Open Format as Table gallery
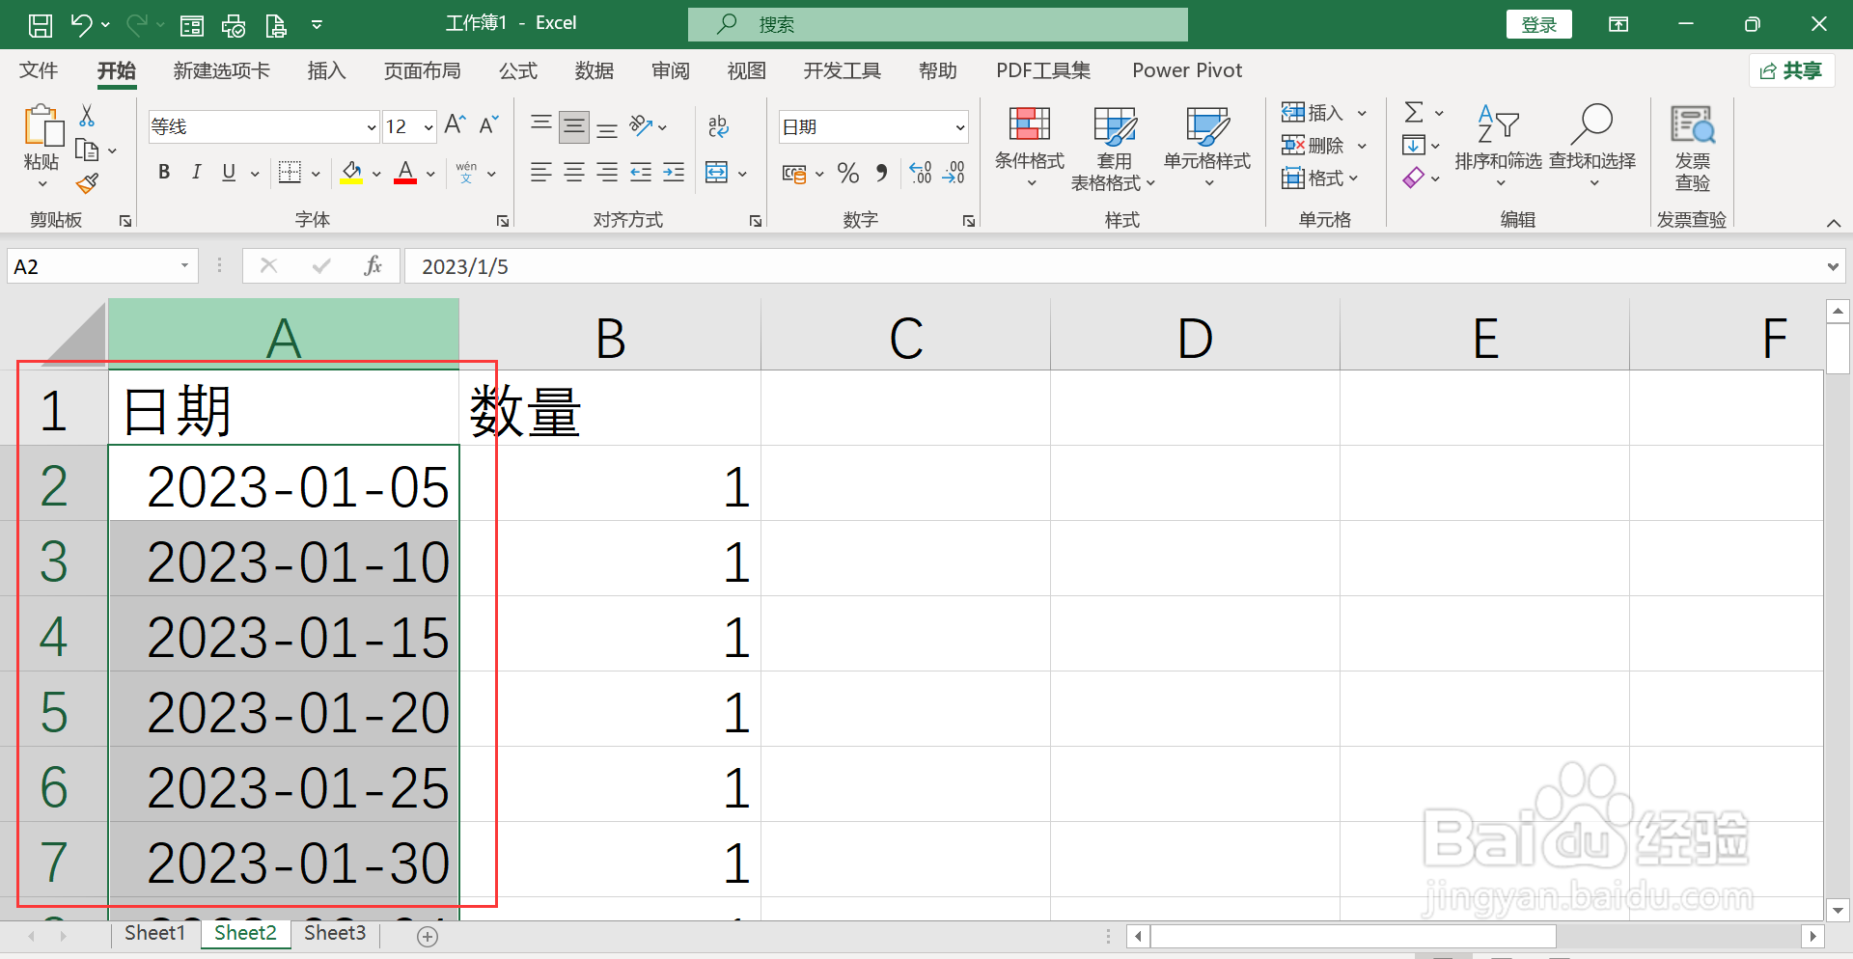Screen dimensions: 1853x959 coord(1114,147)
